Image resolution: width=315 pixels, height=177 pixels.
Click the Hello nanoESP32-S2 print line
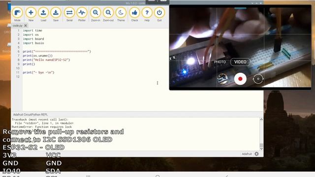[46, 60]
